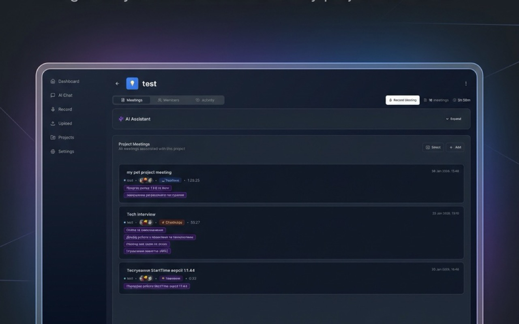519x324 pixels.
Task: Toggle the badge on my pet project meeting
Action: [170, 180]
